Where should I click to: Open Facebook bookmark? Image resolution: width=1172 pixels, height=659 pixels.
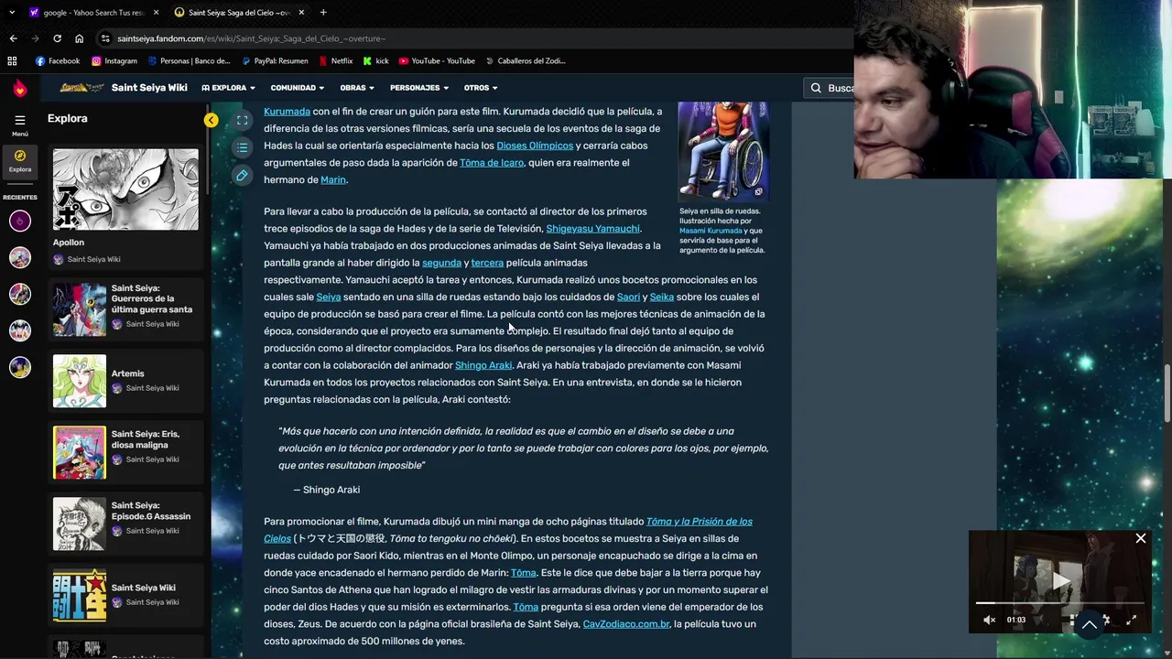coord(58,60)
